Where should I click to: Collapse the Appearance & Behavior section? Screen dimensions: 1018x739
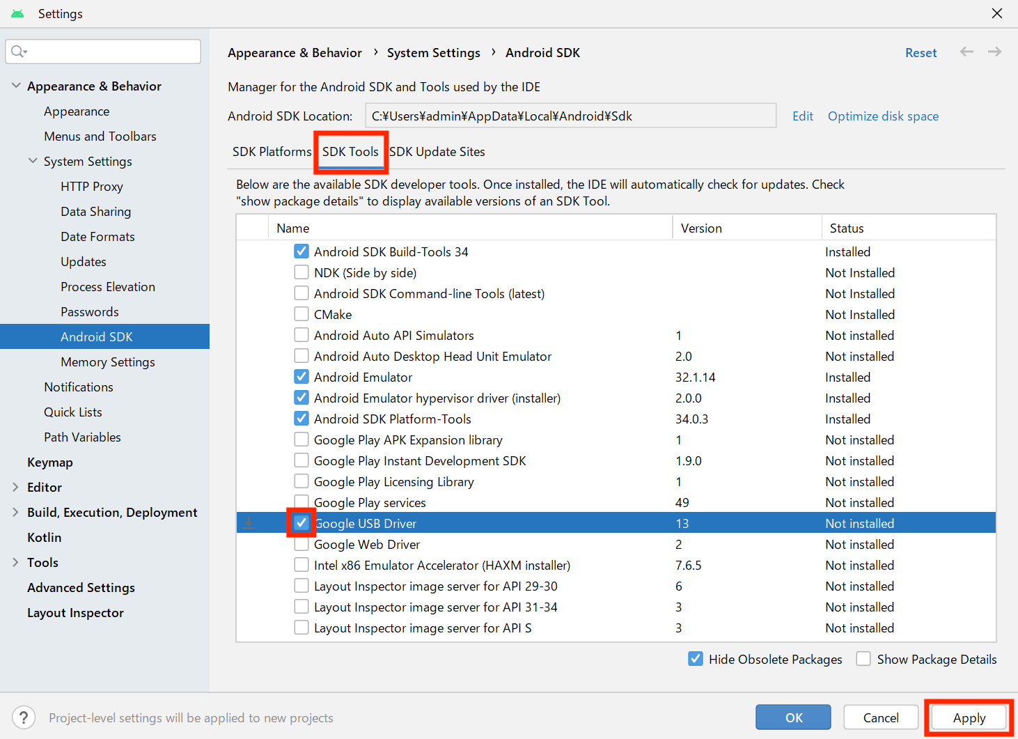16,86
